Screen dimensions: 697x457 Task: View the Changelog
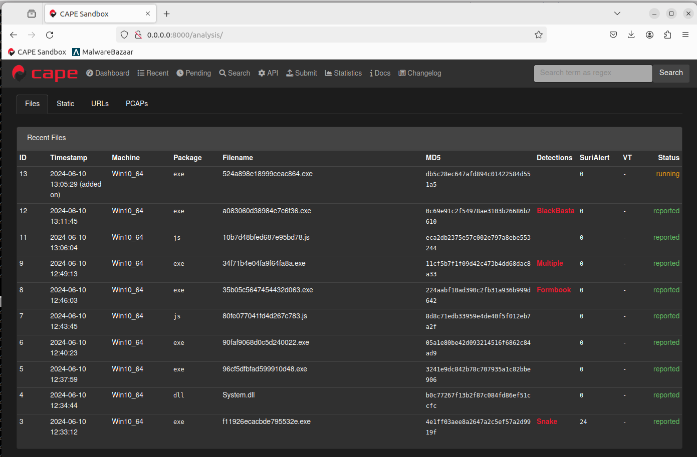(420, 73)
